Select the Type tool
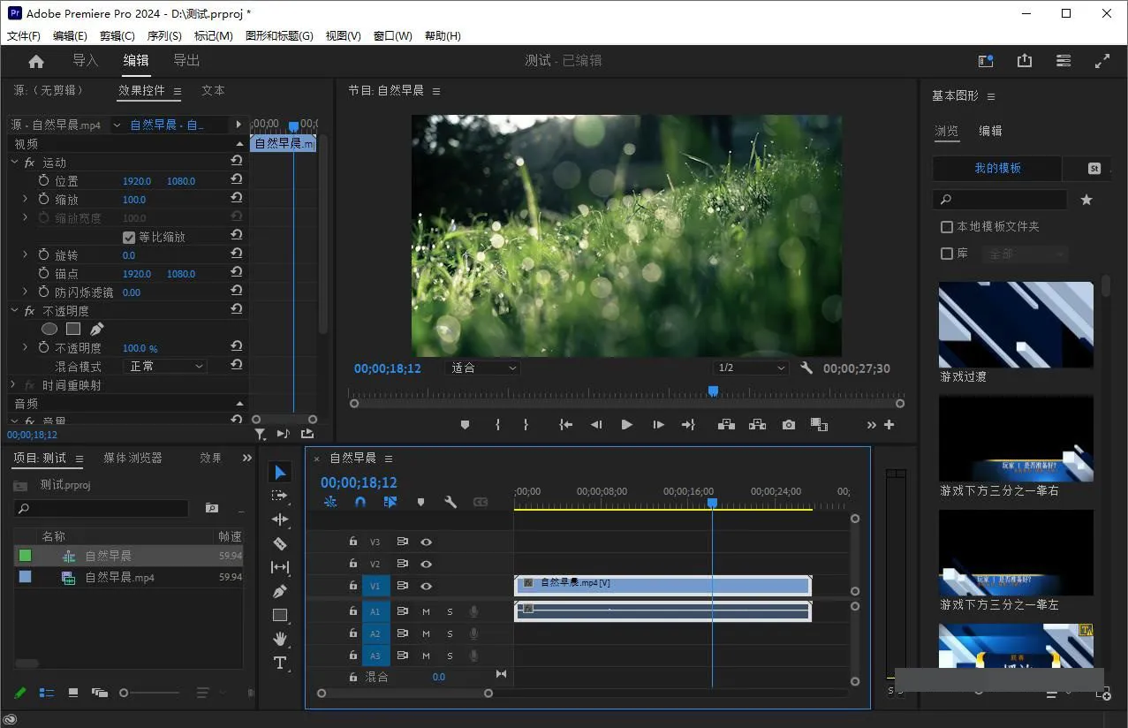 tap(280, 663)
